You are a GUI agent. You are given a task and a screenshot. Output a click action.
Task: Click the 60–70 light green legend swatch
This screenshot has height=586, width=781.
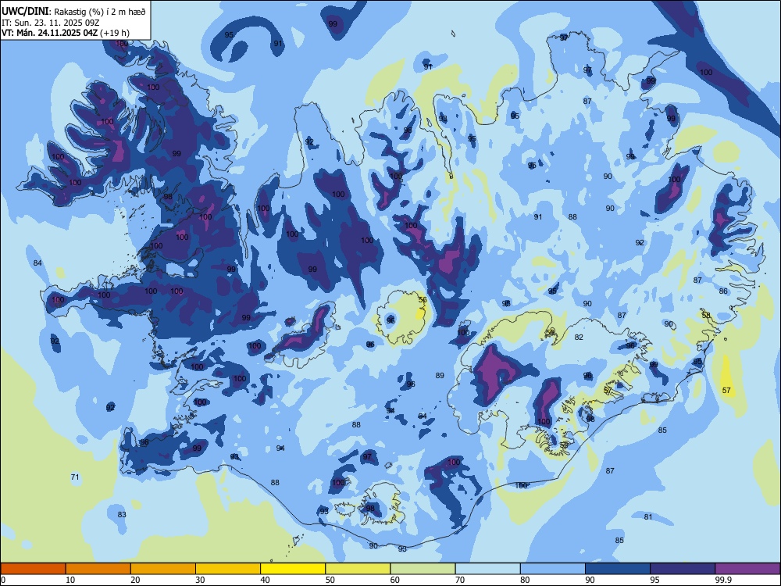(x=423, y=569)
